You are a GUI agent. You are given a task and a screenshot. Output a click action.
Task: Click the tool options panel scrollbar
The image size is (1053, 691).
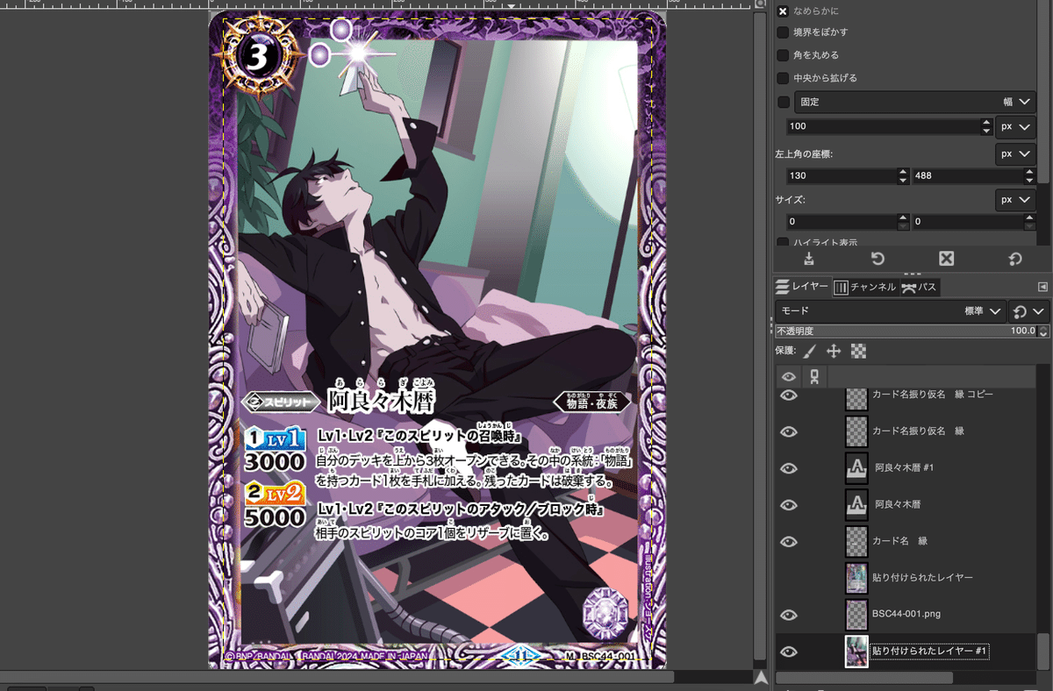tap(1044, 92)
